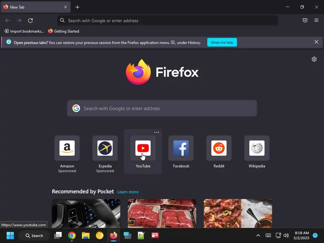Open the Windows Start menu

[10, 235]
